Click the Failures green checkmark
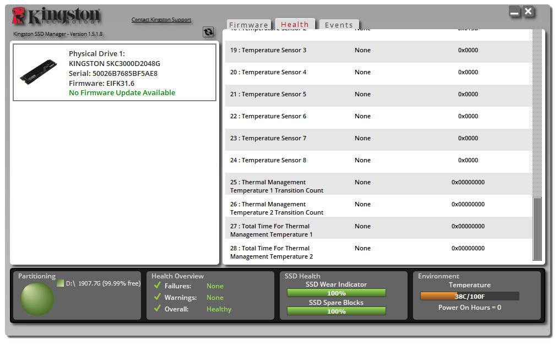 (157, 286)
